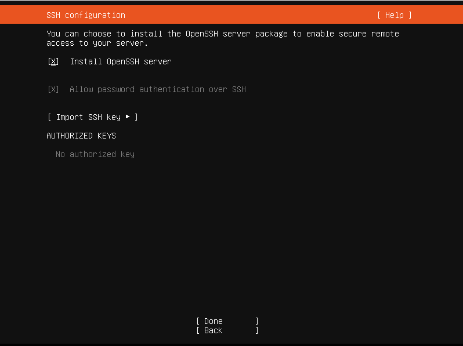
Task: Click the arrow beside Import SSH key
Action: [128, 117]
